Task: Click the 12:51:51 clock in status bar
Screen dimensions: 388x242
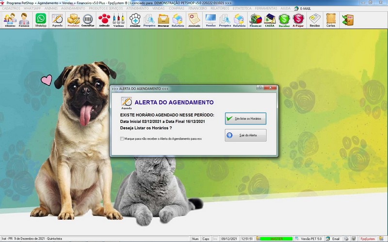Action: pyautogui.click(x=247, y=239)
